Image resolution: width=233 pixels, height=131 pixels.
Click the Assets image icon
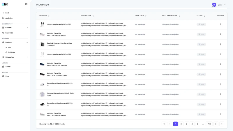click(x=3, y=67)
